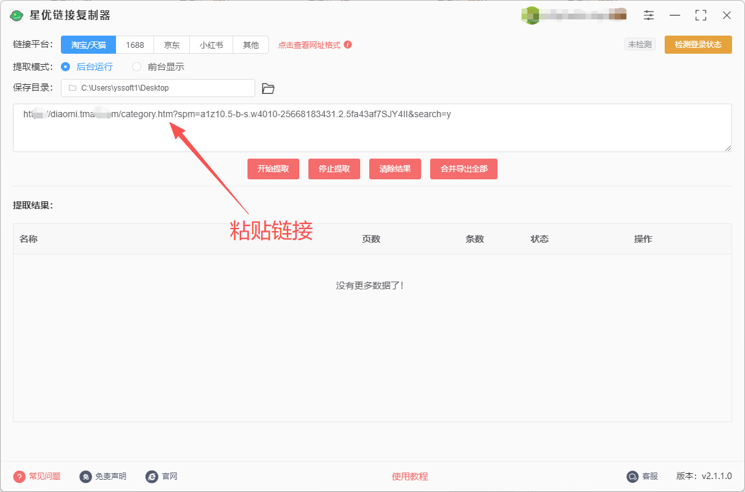Minimize the window
The height and width of the screenshot is (492, 745).
click(x=674, y=15)
